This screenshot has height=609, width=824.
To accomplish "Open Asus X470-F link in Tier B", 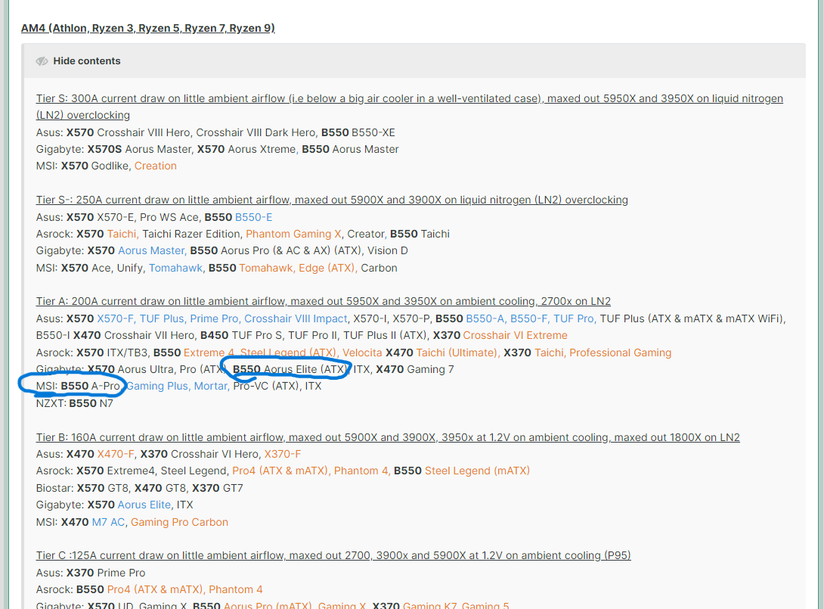I will pos(116,455).
